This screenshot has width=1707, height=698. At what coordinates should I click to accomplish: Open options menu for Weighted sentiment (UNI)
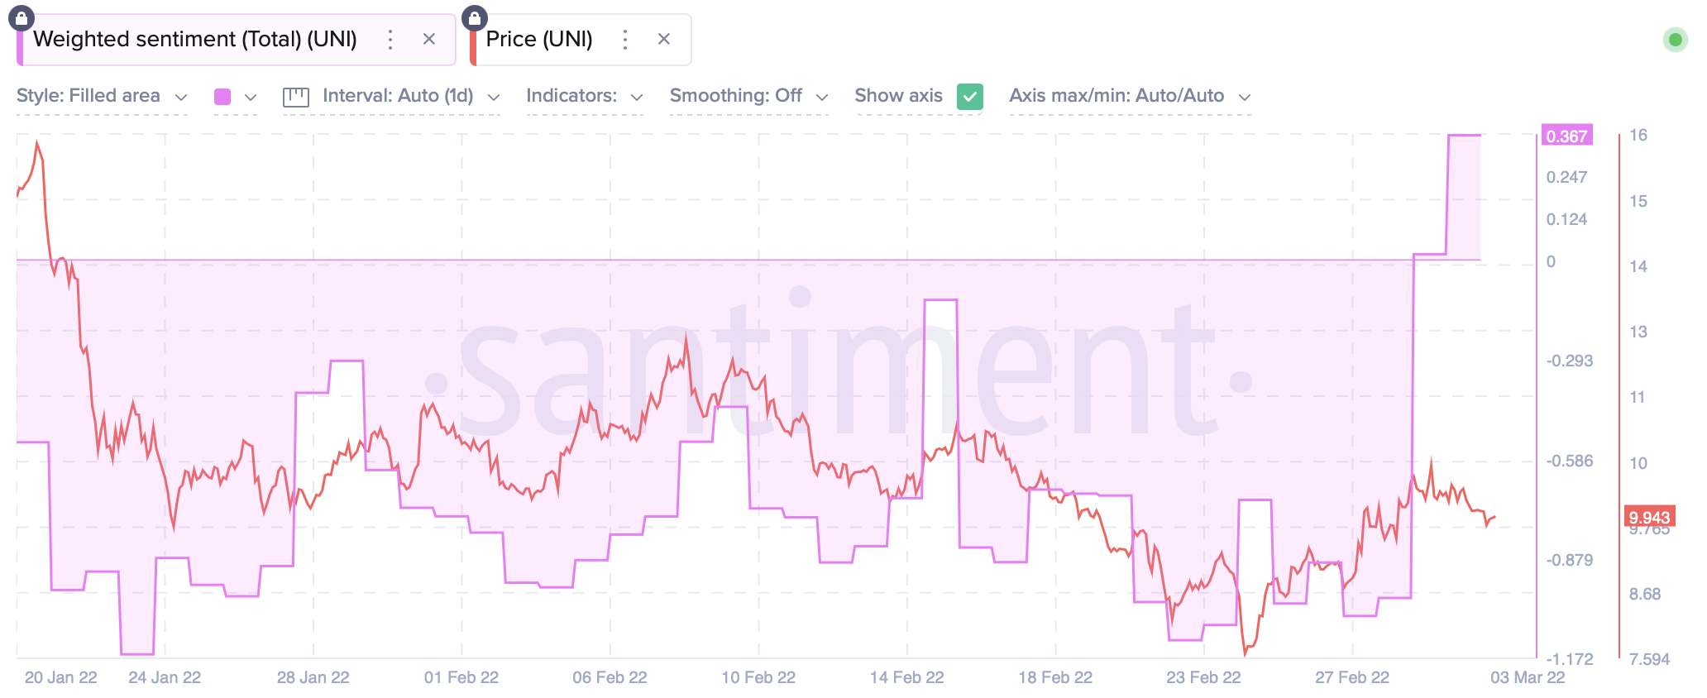(390, 39)
